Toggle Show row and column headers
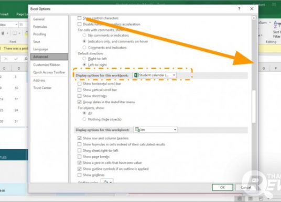Screen dimensions: 281x202 tap(79, 138)
